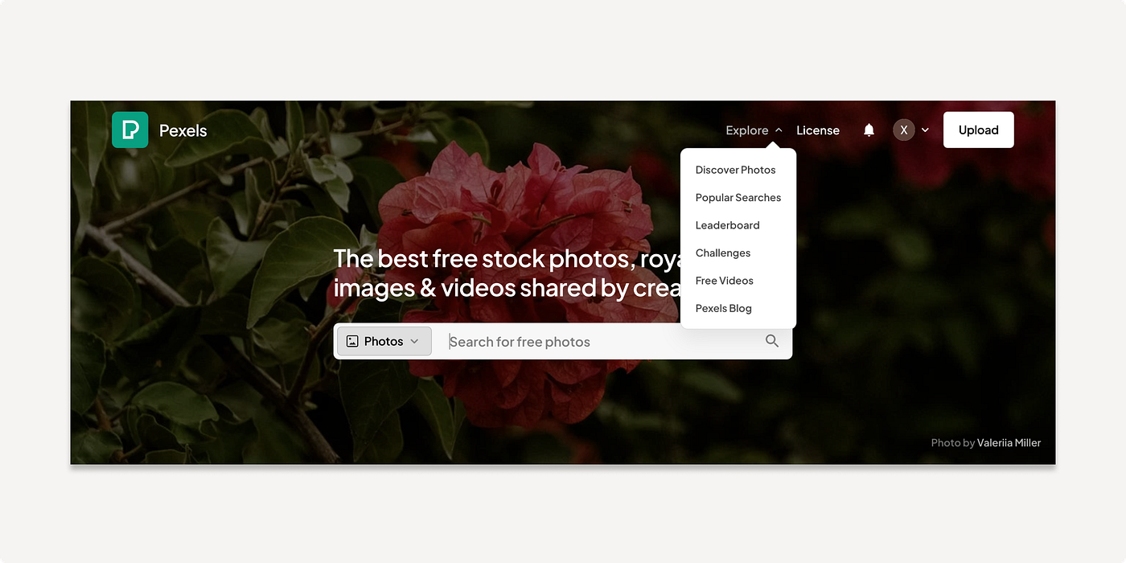Click the Pexels brand name text
This screenshot has height=563, width=1126.
(183, 130)
